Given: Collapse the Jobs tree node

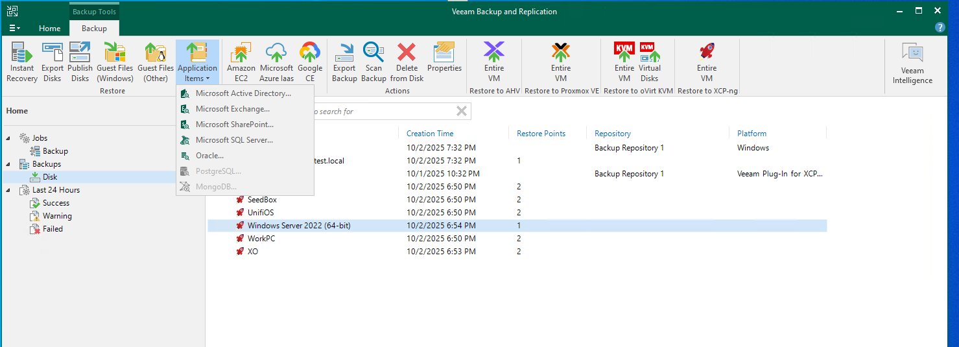Looking at the screenshot, I should click(9, 138).
